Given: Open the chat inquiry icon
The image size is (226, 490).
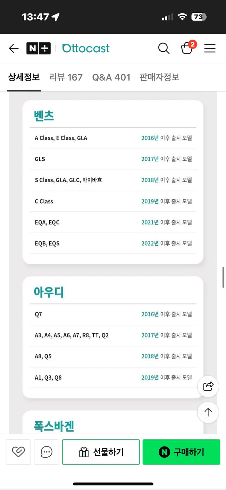Looking at the screenshot, I should pos(46,452).
